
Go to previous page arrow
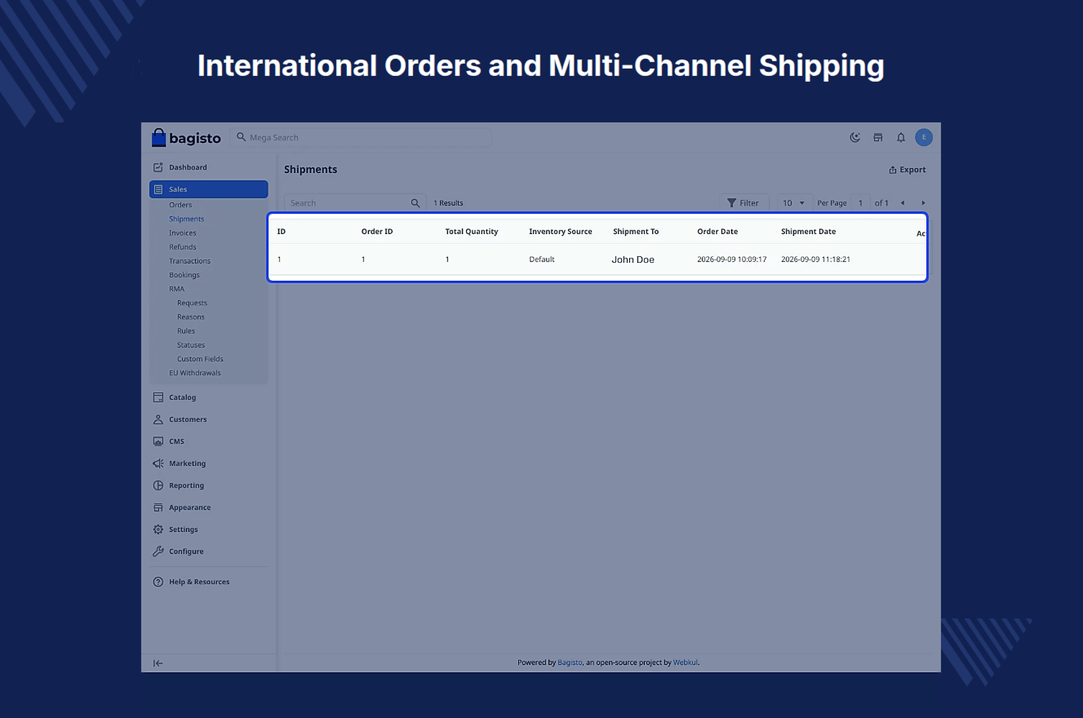903,203
